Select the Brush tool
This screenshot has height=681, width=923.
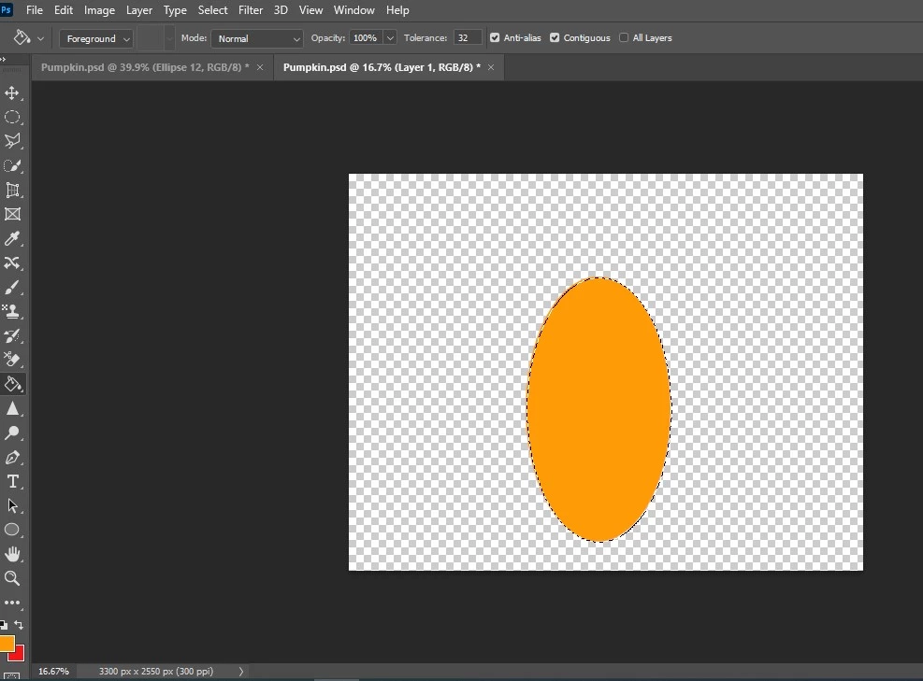coord(12,287)
